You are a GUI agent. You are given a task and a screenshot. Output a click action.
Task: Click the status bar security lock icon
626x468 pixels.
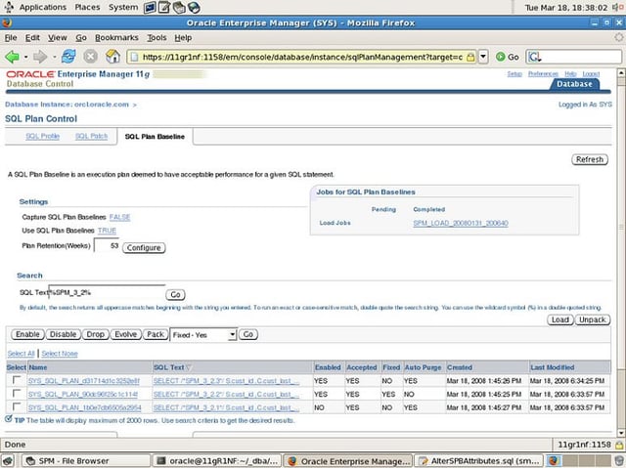(619, 445)
